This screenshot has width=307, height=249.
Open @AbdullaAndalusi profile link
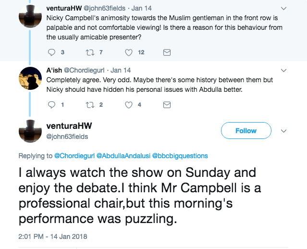coord(123,156)
